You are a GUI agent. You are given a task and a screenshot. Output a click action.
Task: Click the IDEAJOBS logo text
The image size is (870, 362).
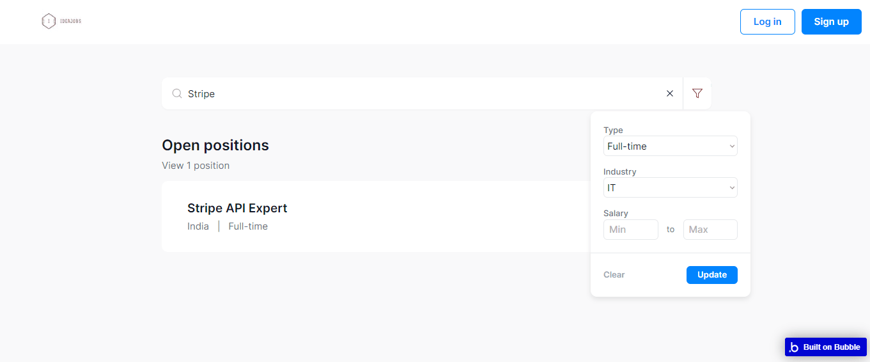(x=71, y=22)
